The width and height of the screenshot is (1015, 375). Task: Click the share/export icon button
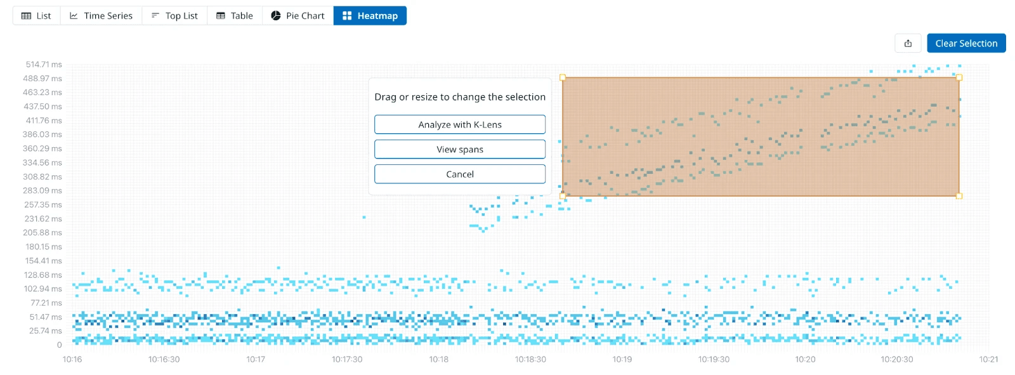click(908, 43)
